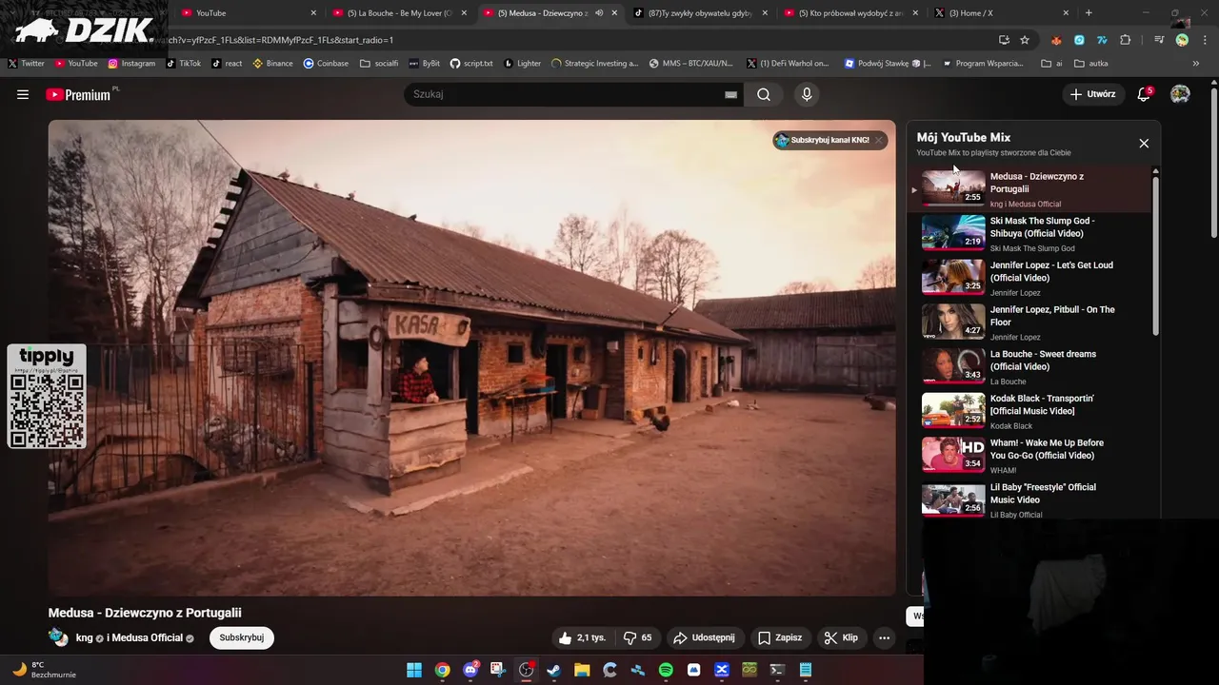This screenshot has height=685, width=1219.
Task: Play Jennifer Lopez, Pitbull - On The Floor
Action: coord(1034,322)
